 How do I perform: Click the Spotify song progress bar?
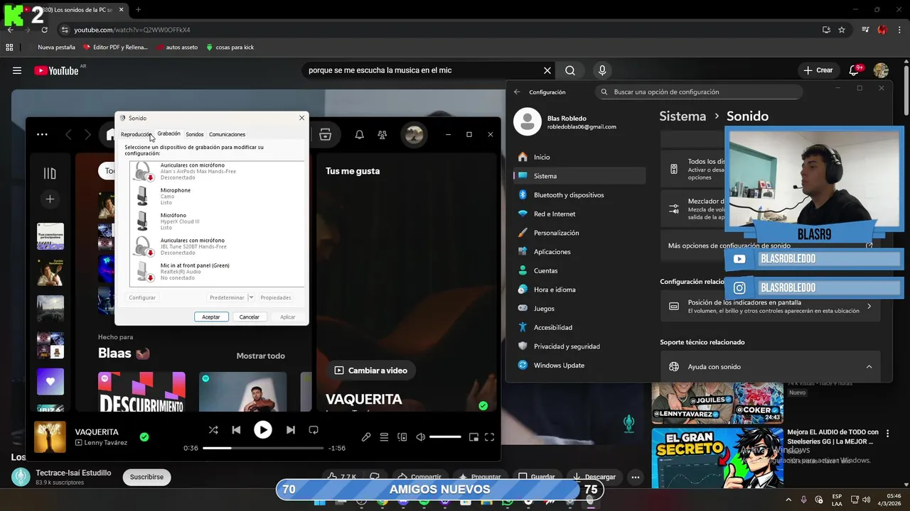point(263,449)
